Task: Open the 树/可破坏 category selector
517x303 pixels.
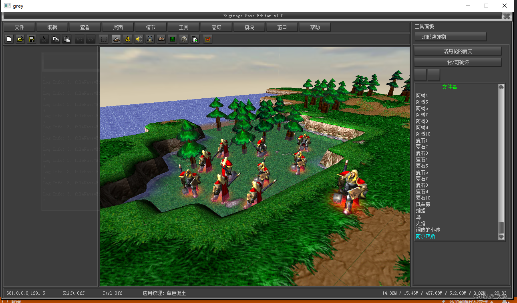Action: pos(458,62)
